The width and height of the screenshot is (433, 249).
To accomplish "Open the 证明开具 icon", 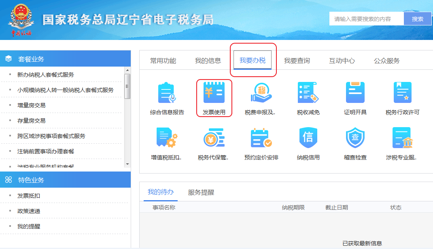I will coord(355,92).
